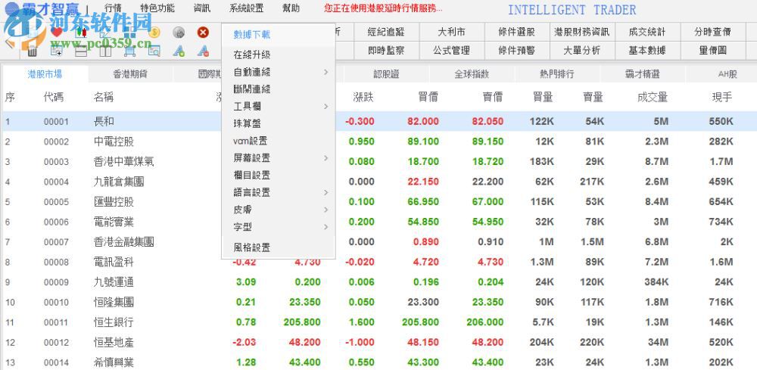Click the 即時監察 button

coord(386,50)
